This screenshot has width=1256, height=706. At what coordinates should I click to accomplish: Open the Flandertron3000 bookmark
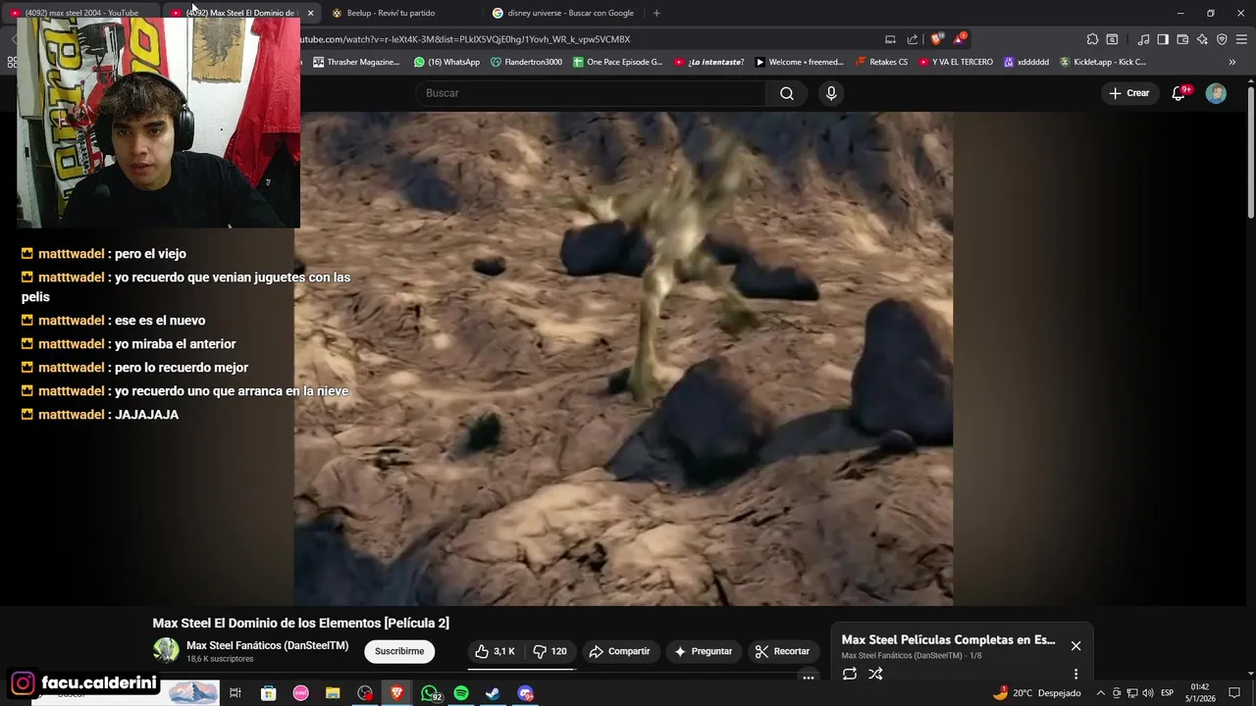(526, 62)
